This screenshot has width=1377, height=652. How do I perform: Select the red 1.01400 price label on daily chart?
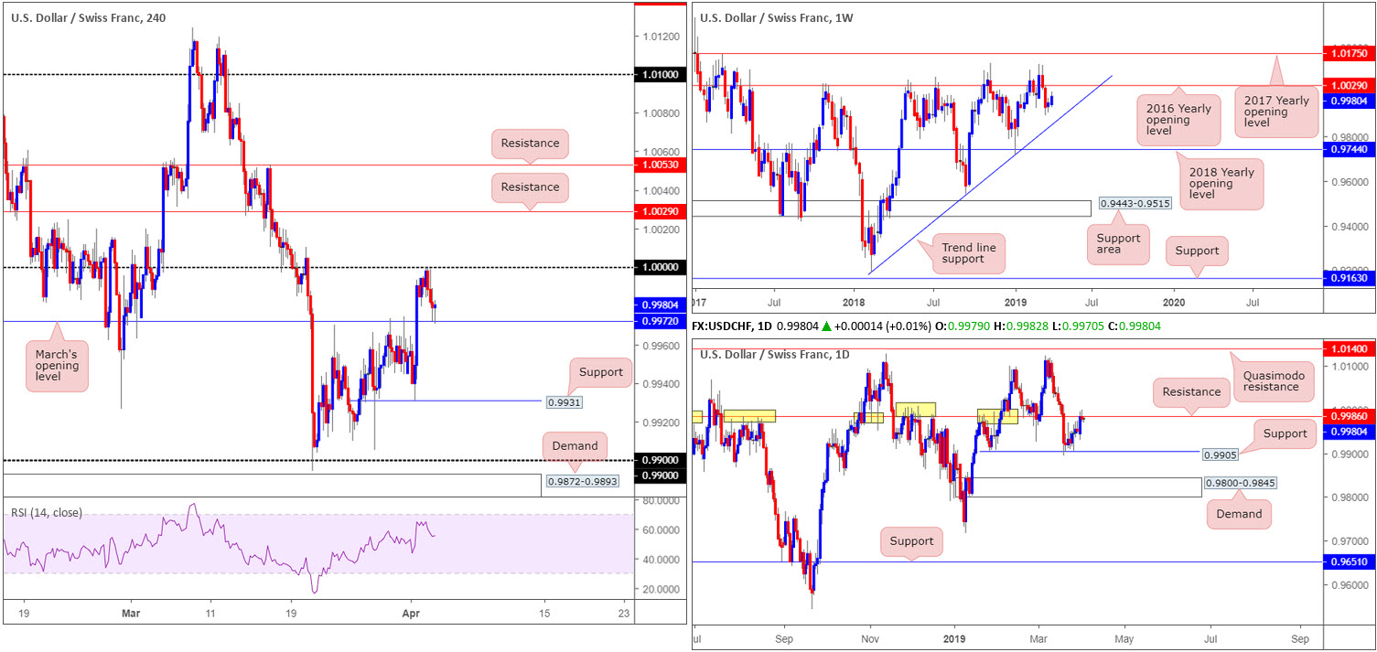pyautogui.click(x=1350, y=349)
